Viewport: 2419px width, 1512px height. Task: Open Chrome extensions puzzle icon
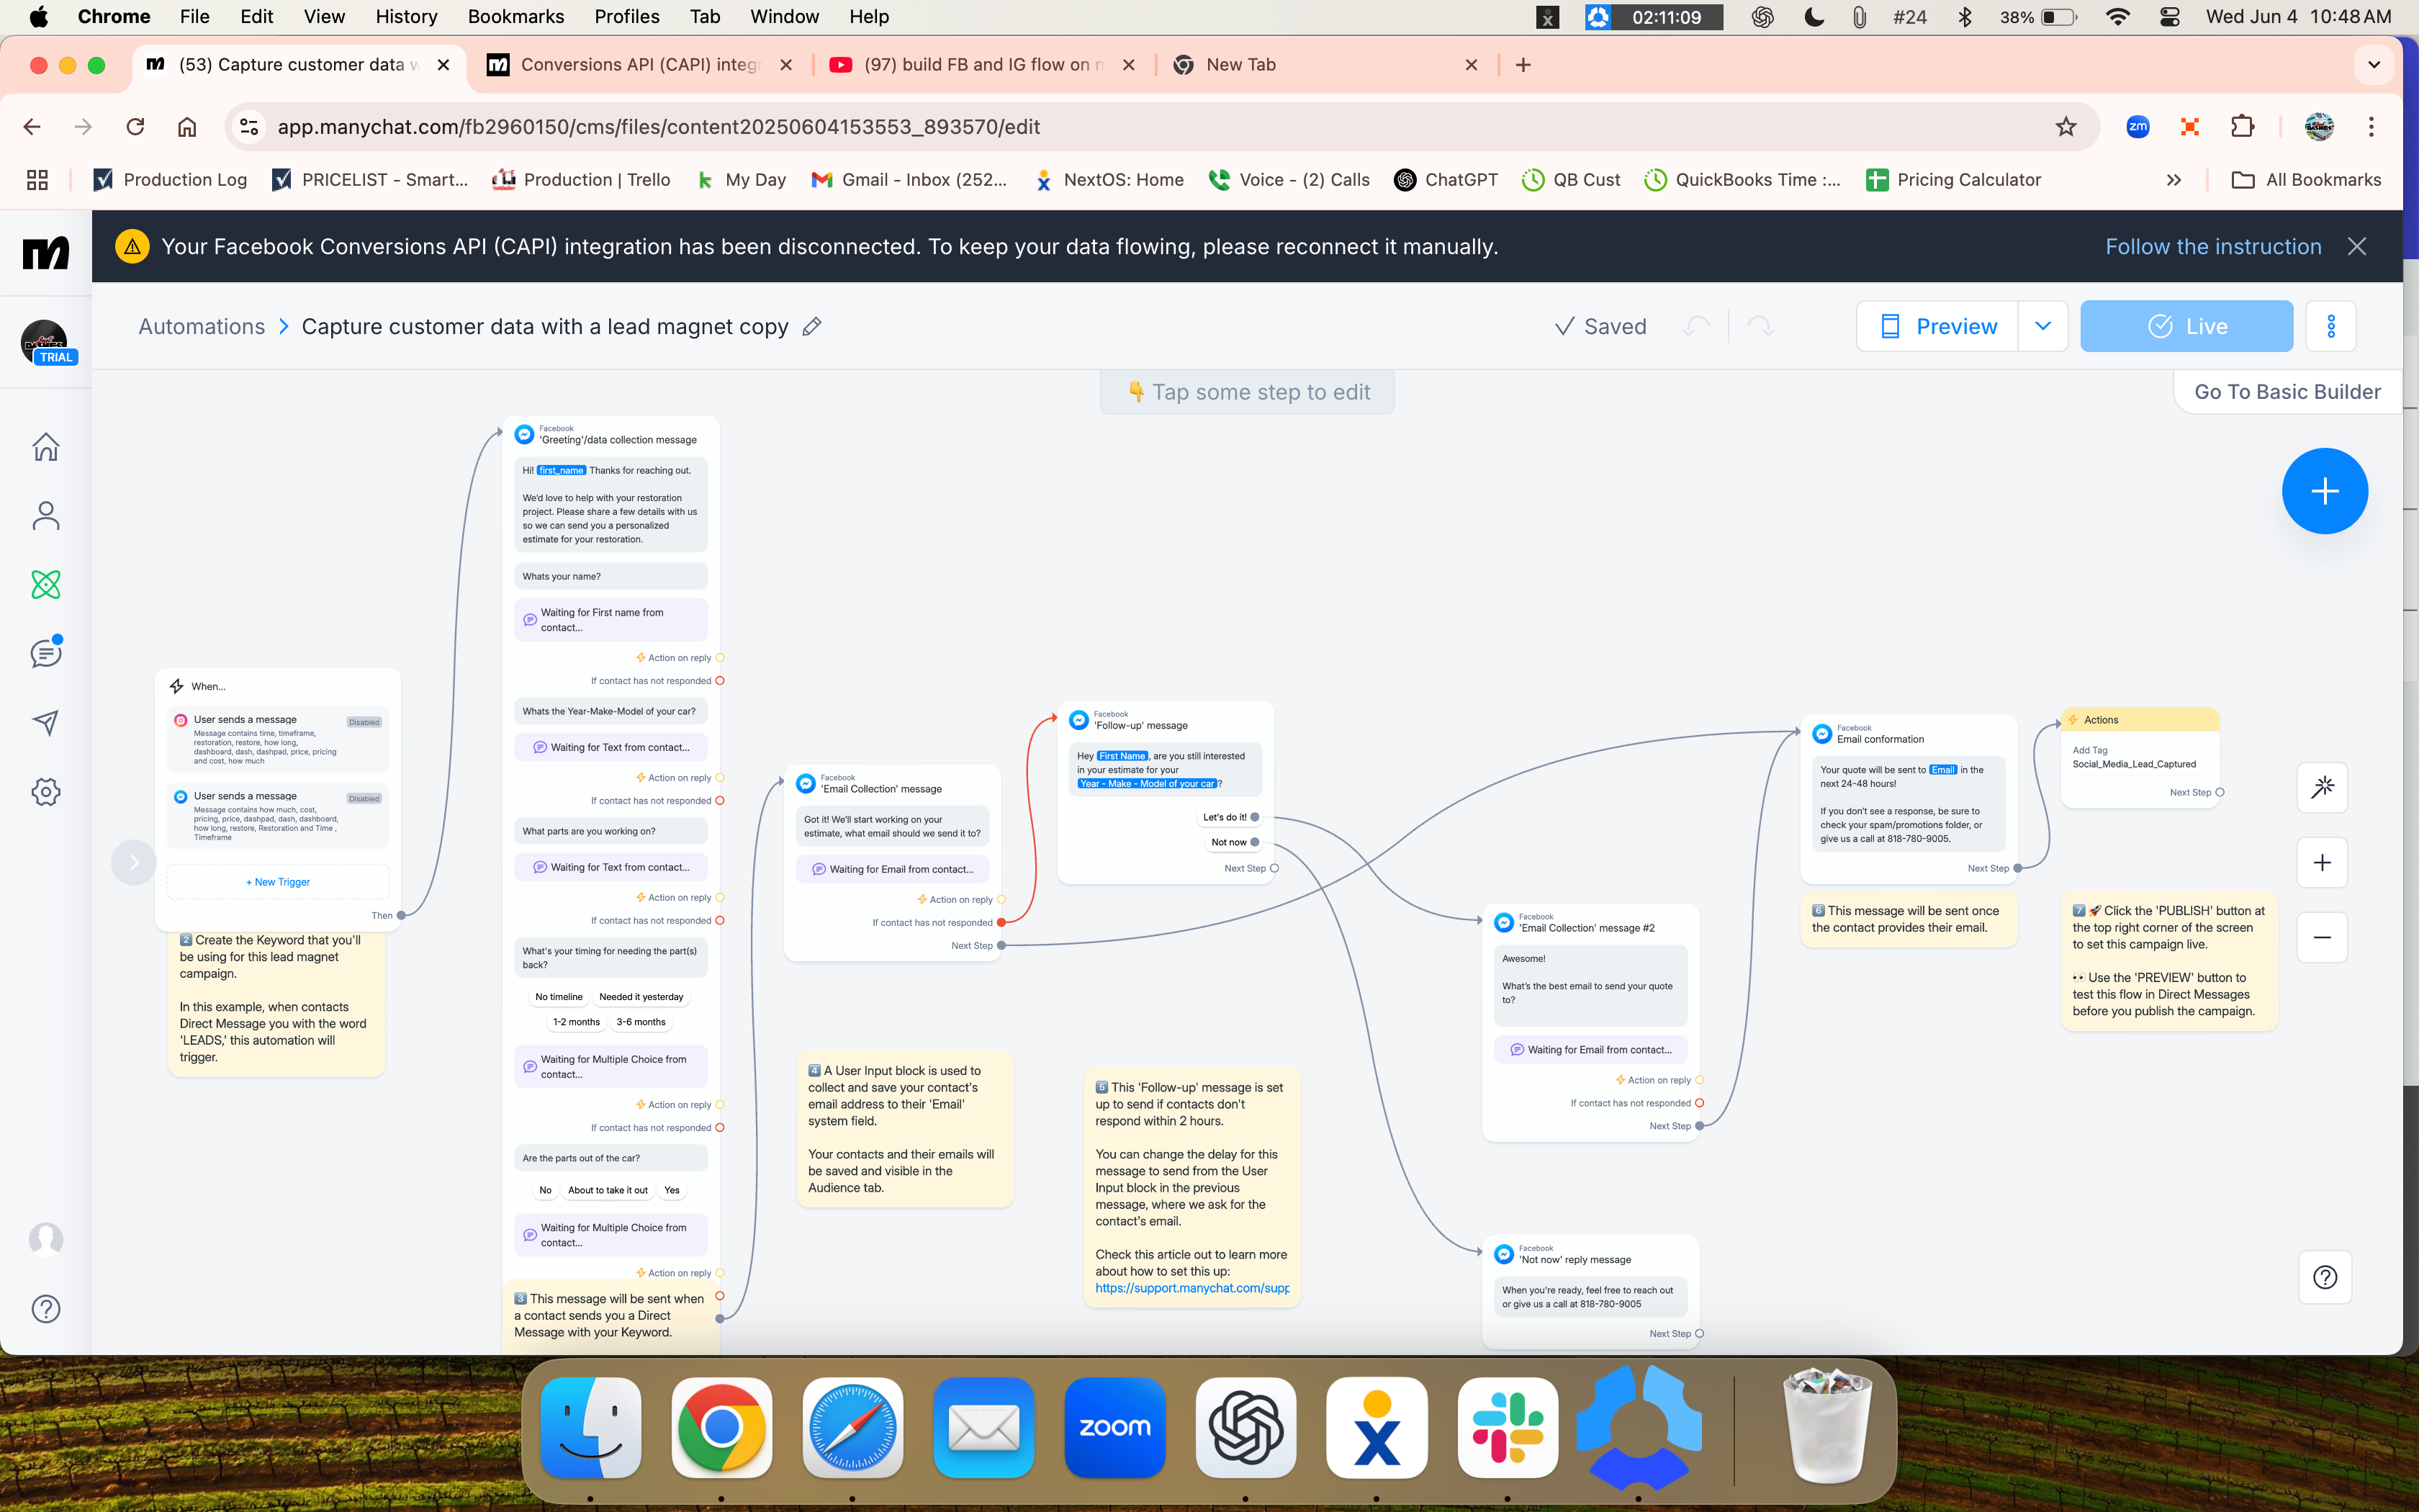(2242, 126)
